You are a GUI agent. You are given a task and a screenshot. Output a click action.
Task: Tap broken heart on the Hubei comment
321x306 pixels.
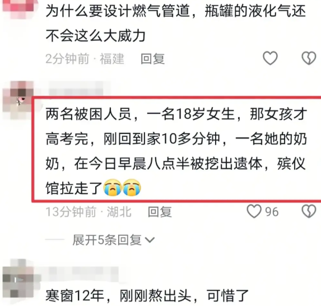309,211
